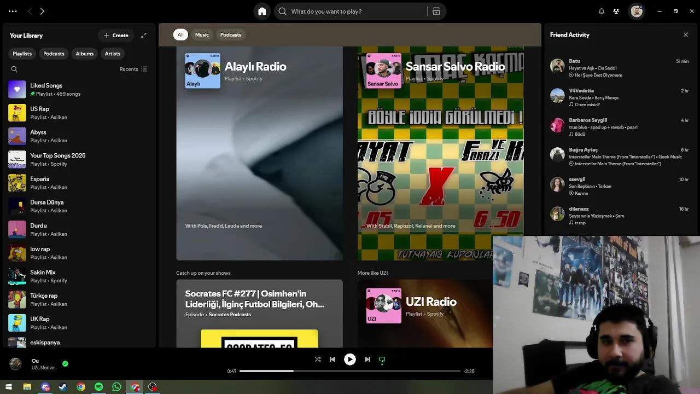This screenshot has height=394, width=700.
Task: Select the Podcasts filter on home
Action: [231, 34]
